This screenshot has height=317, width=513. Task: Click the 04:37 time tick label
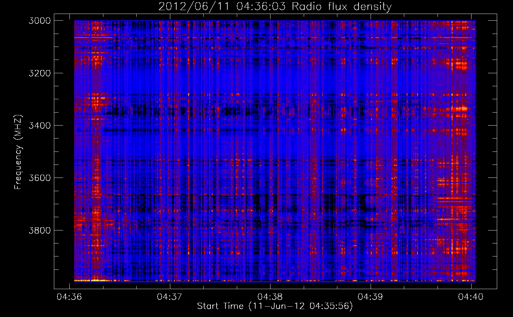click(x=170, y=297)
